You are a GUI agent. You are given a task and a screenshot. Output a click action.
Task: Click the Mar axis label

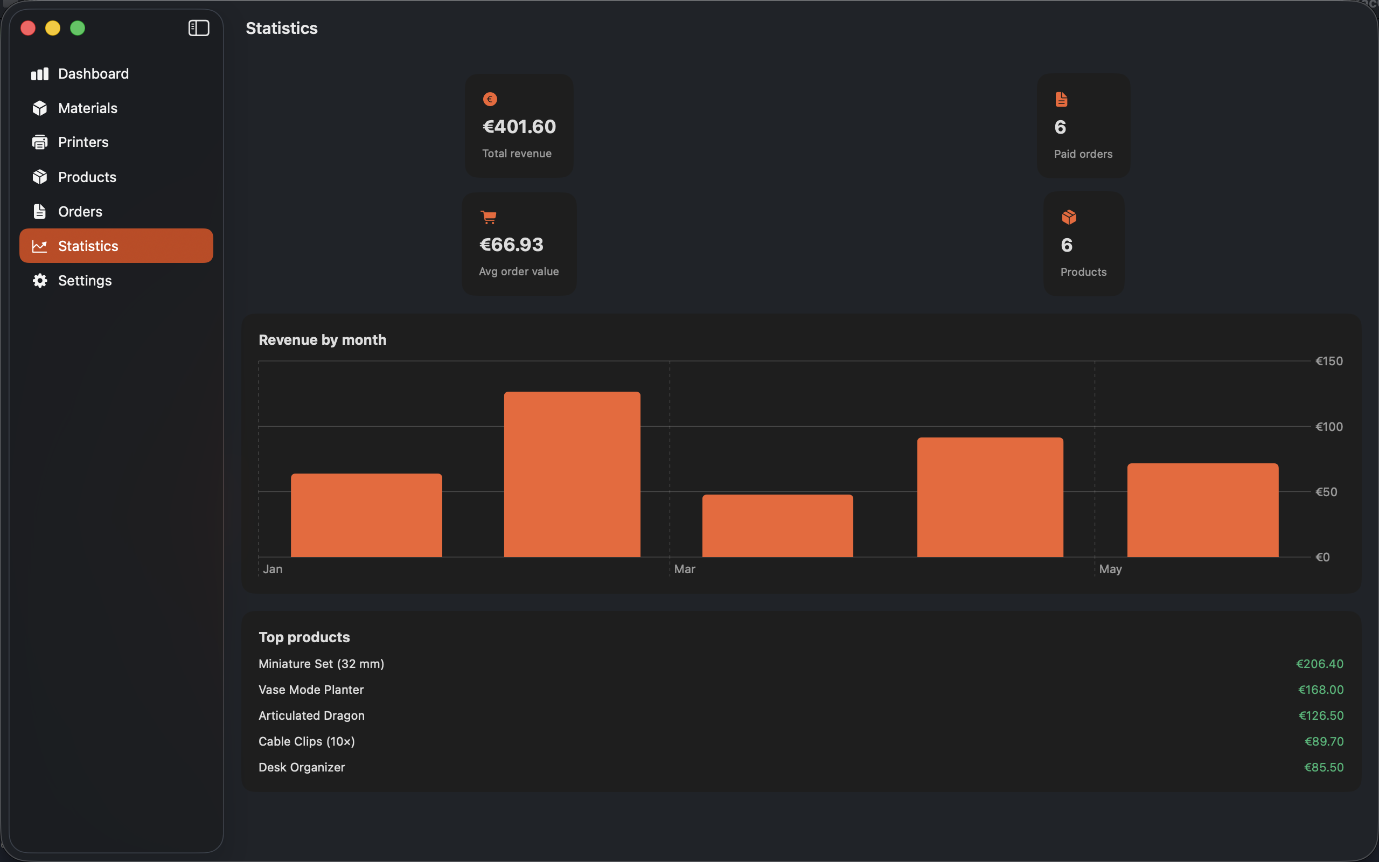(x=684, y=569)
